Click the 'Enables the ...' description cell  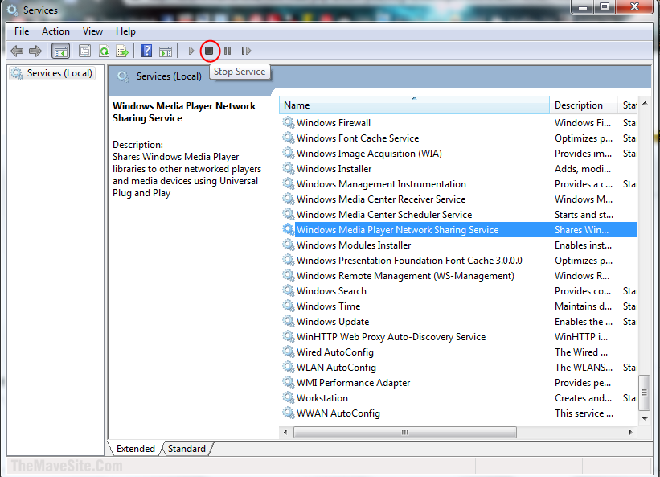584,321
